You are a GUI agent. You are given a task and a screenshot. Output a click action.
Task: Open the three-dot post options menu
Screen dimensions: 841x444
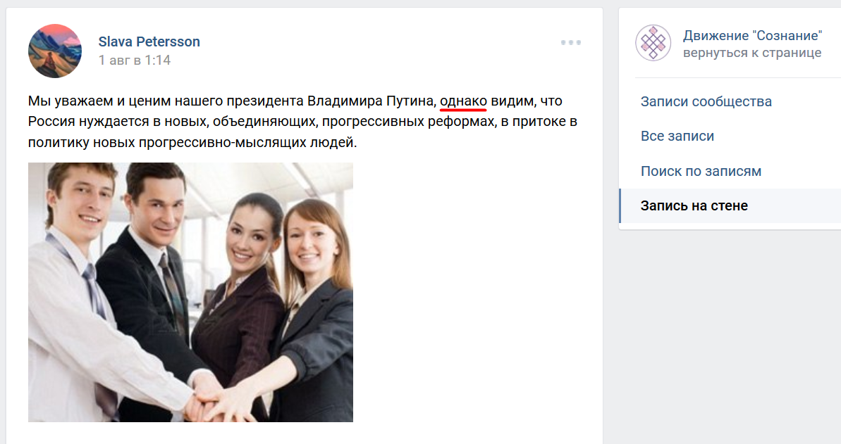[x=571, y=42]
